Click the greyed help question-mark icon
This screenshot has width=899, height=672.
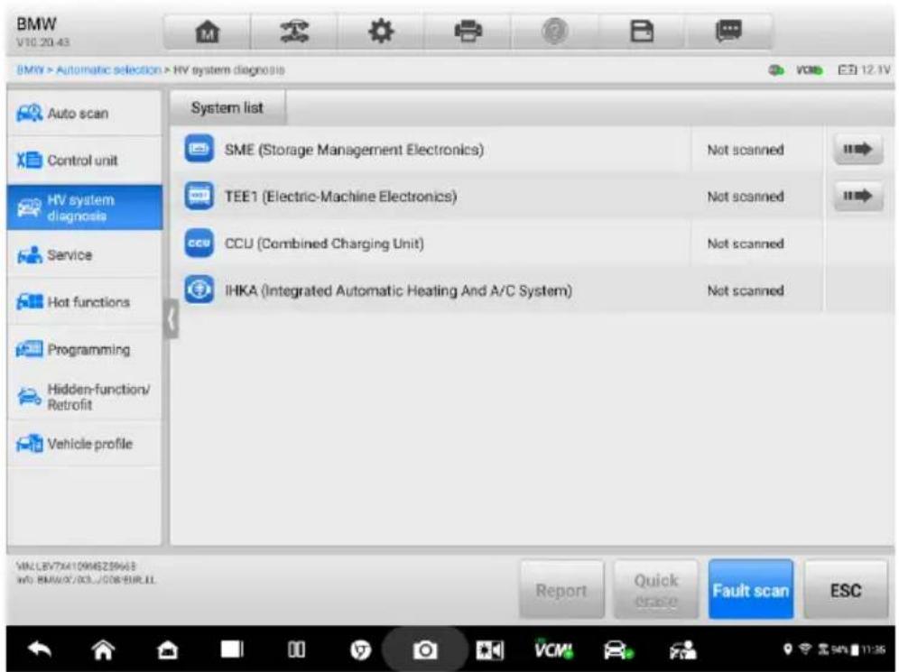pos(554,32)
